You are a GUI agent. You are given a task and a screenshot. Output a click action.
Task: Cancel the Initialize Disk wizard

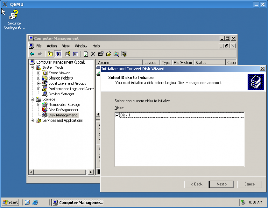(250, 184)
